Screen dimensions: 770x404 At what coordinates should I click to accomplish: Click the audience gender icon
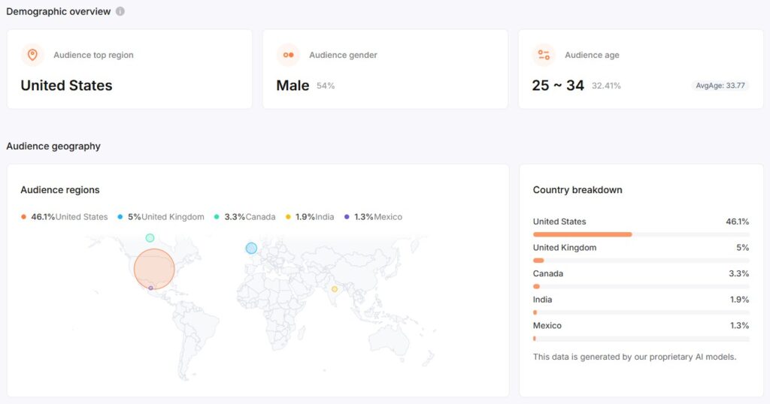pos(287,55)
